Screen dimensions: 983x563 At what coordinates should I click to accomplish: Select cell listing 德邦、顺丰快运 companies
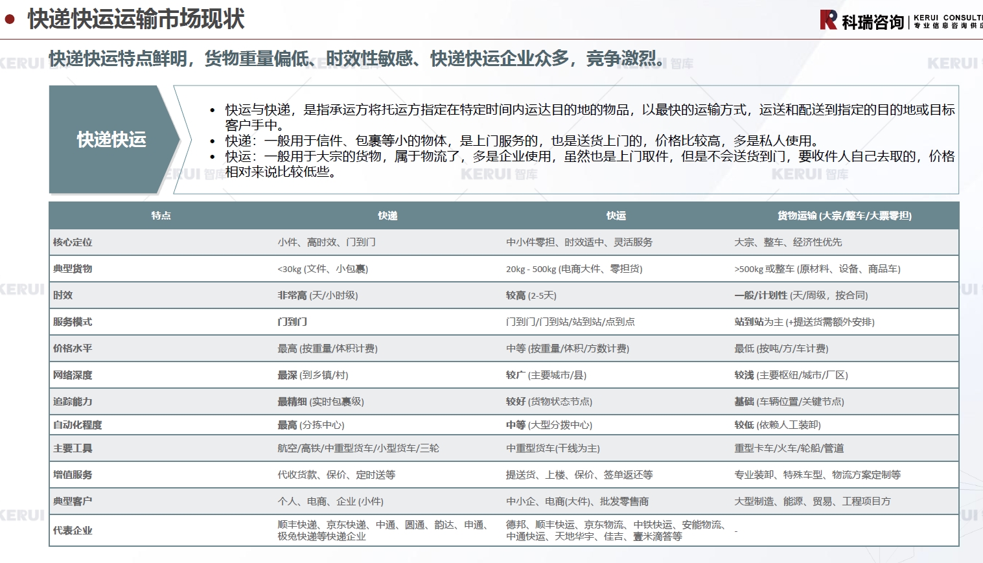(x=618, y=531)
